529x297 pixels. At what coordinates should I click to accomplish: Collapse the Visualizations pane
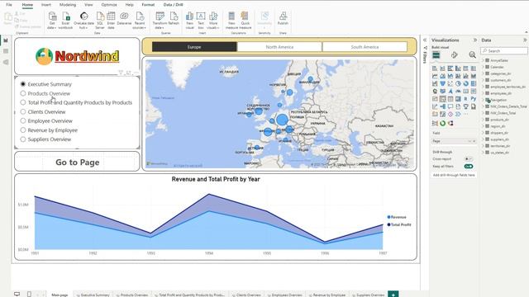coord(475,40)
